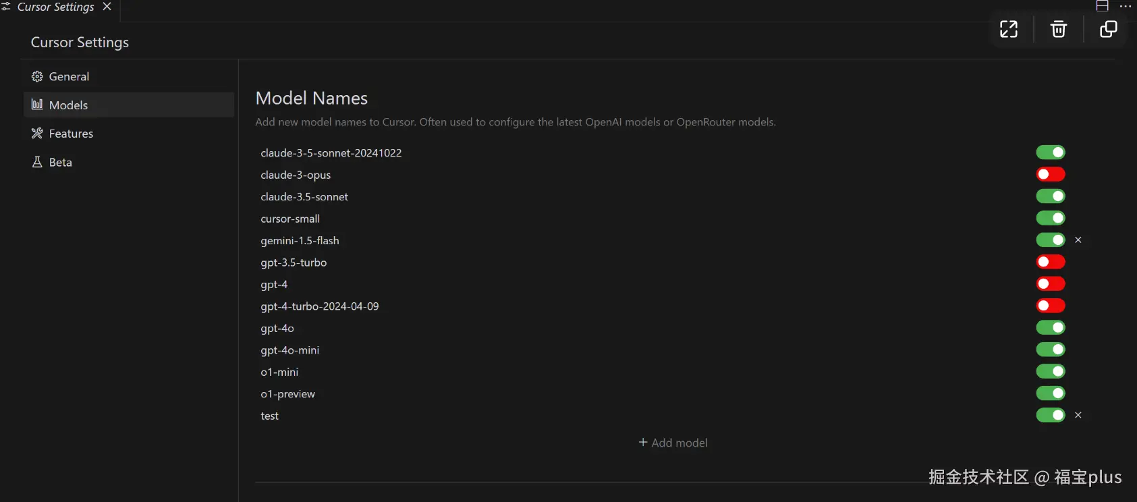Open the General settings section

(69, 77)
